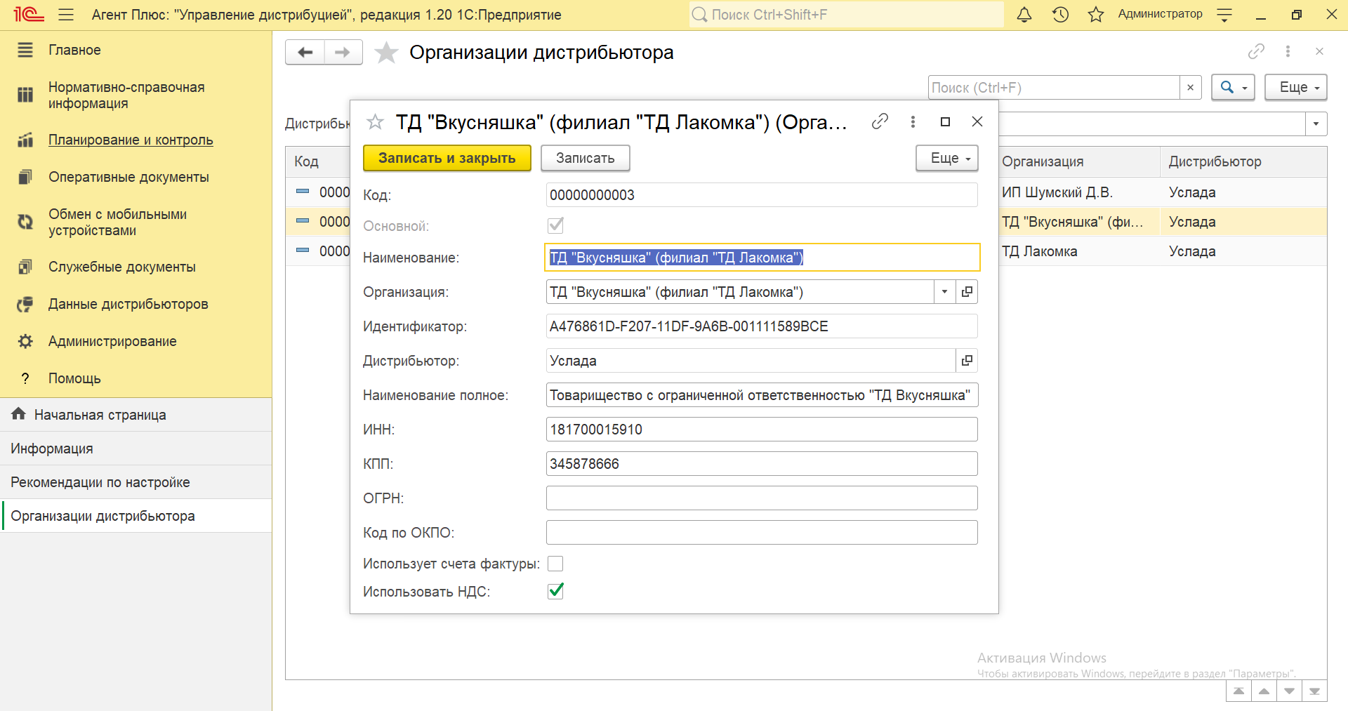The width and height of the screenshot is (1348, 711).
Task: Expand the Организация field dropdown arrow
Action: (x=944, y=292)
